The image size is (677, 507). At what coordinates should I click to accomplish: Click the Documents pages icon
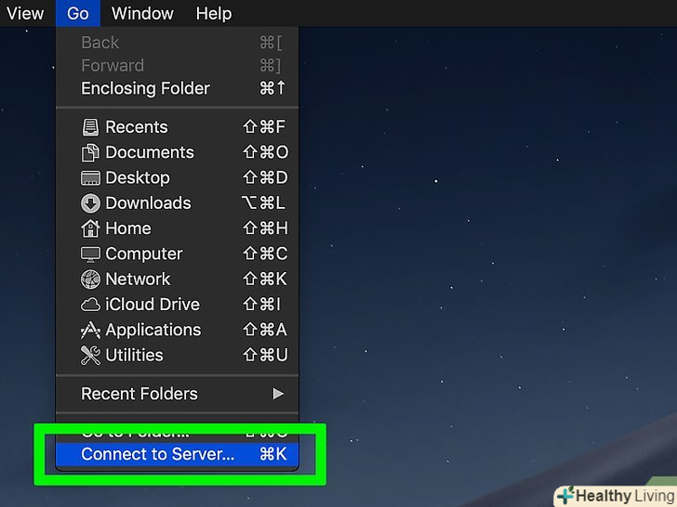click(x=90, y=152)
